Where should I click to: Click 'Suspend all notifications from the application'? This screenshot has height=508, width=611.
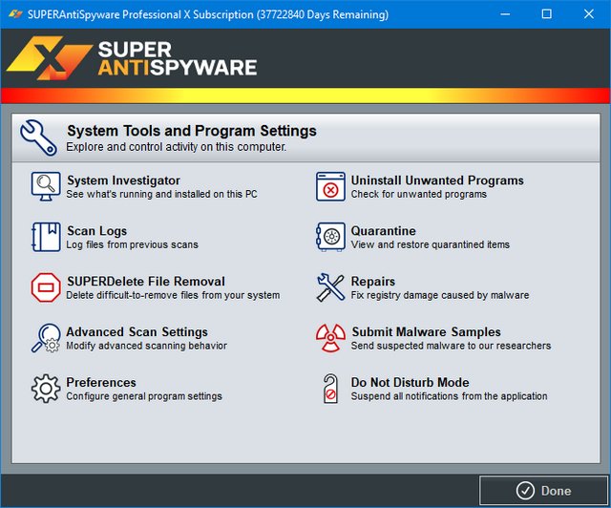449,396
